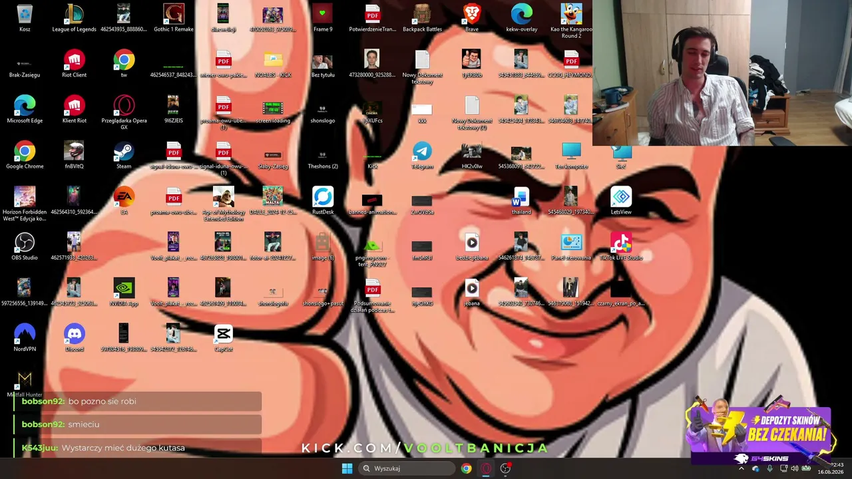
Task: Open the EA app shortcut
Action: [x=124, y=202]
